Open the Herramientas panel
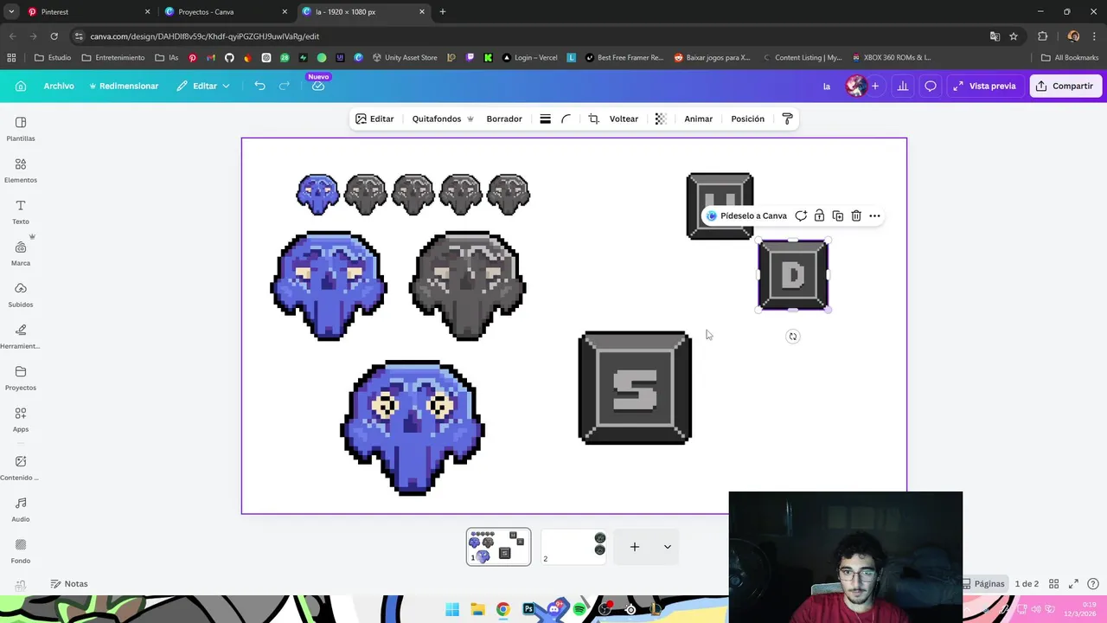Screen dimensions: 1107x623 pos(21,336)
